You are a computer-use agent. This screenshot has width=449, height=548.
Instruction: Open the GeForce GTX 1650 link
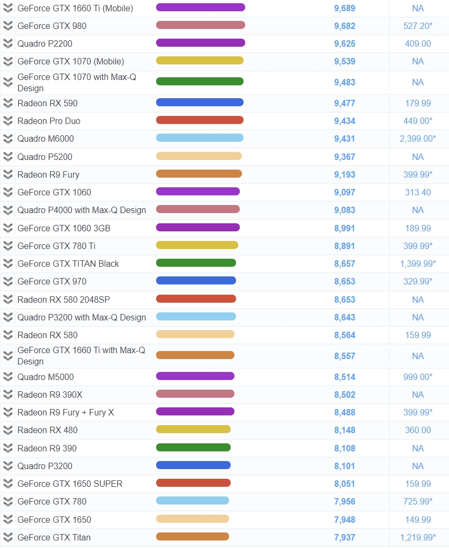54,520
